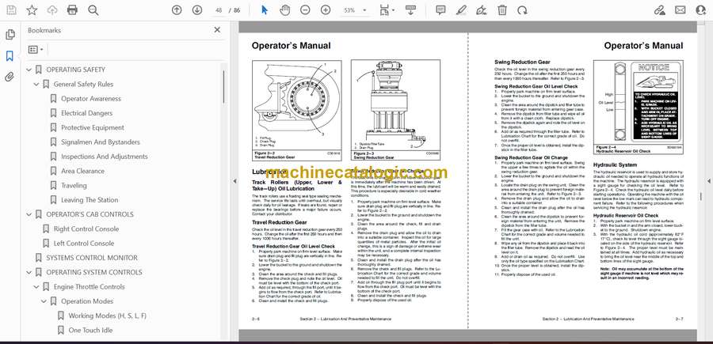713x344 pixels.
Task: Collapse the Engine Throttle Controls bookmark
Action: tap(36, 287)
